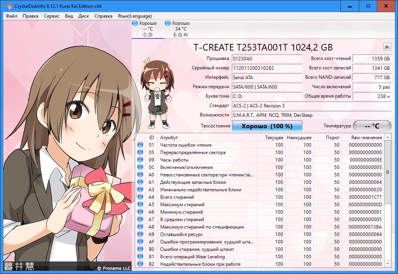Click raw value 0000000013BA
398x274 pixels.
point(365,227)
